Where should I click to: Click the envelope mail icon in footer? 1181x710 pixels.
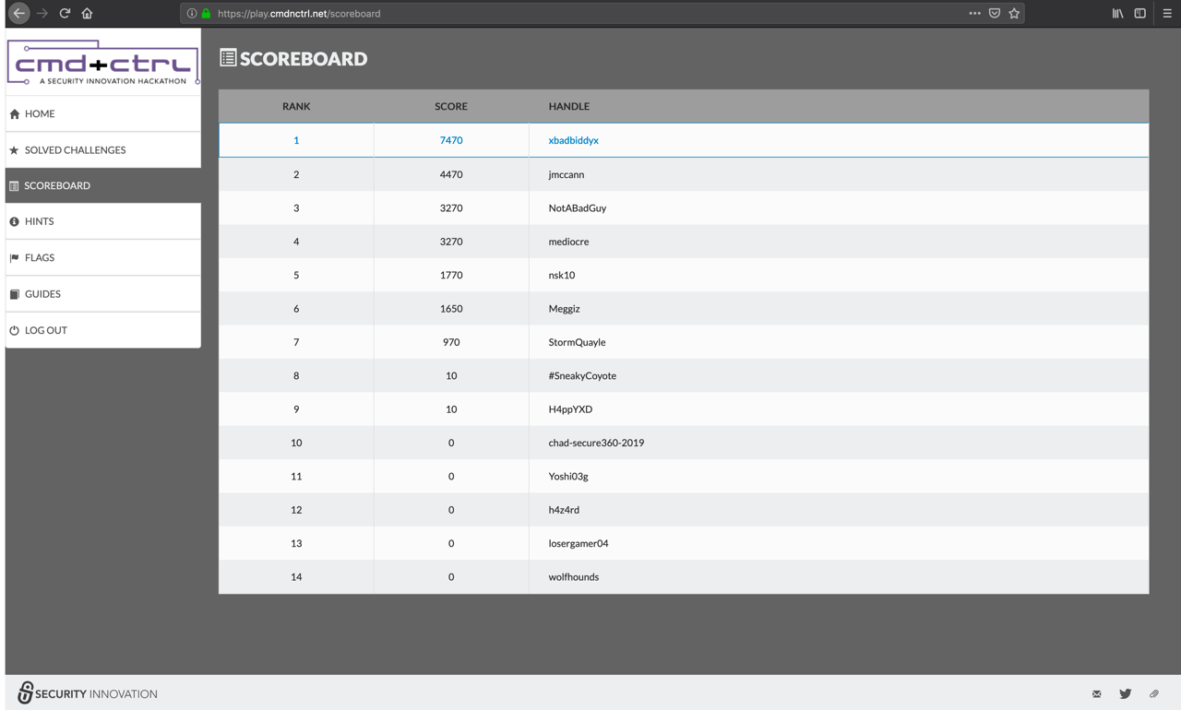[1096, 693]
